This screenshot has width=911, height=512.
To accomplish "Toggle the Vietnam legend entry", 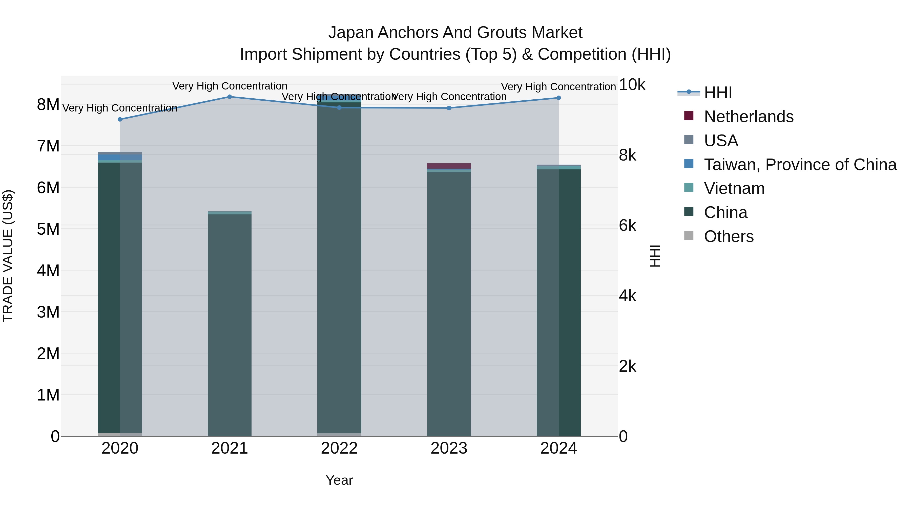I will click(x=724, y=188).
